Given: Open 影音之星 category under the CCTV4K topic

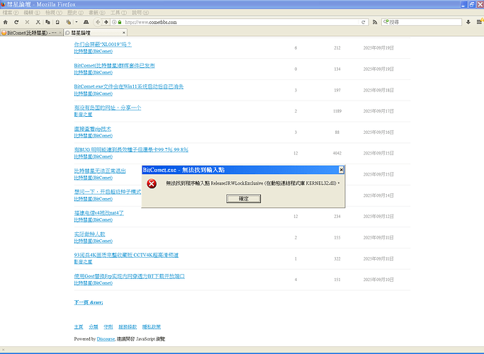Looking at the screenshot, I should tap(83, 262).
